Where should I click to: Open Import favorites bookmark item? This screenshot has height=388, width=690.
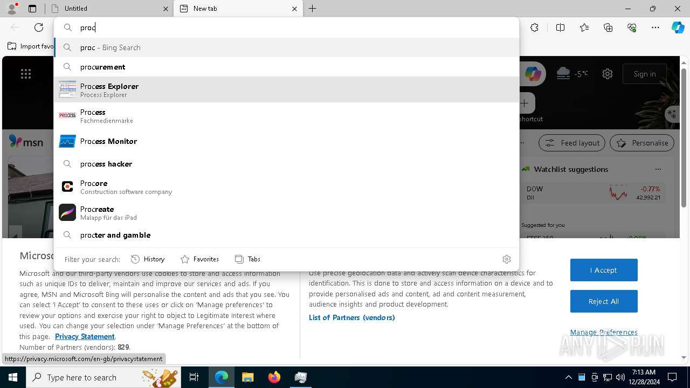point(30,46)
